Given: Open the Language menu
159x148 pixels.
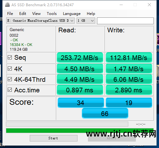Looking at the screenshot, I should (x=72, y=14).
